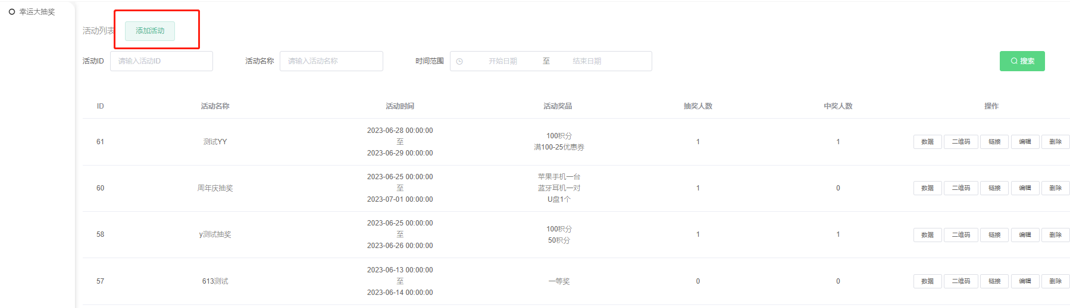Show 二维码 for y测试抽奖 activity
The height and width of the screenshot is (308, 1070).
[961, 235]
